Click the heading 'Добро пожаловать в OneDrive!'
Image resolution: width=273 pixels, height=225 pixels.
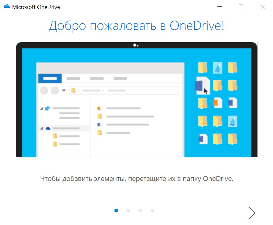pos(136,26)
